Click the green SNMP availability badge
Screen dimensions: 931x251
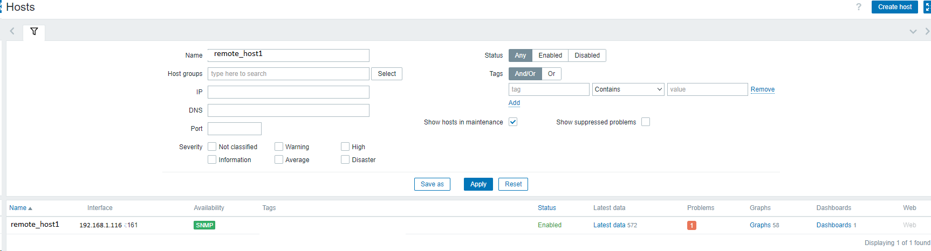pyautogui.click(x=204, y=225)
